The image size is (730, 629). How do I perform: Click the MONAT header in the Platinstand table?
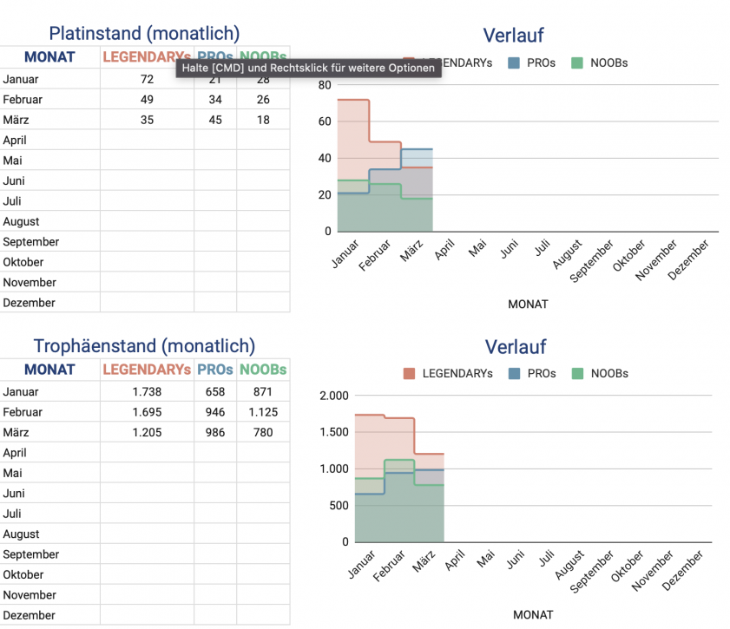(x=49, y=58)
